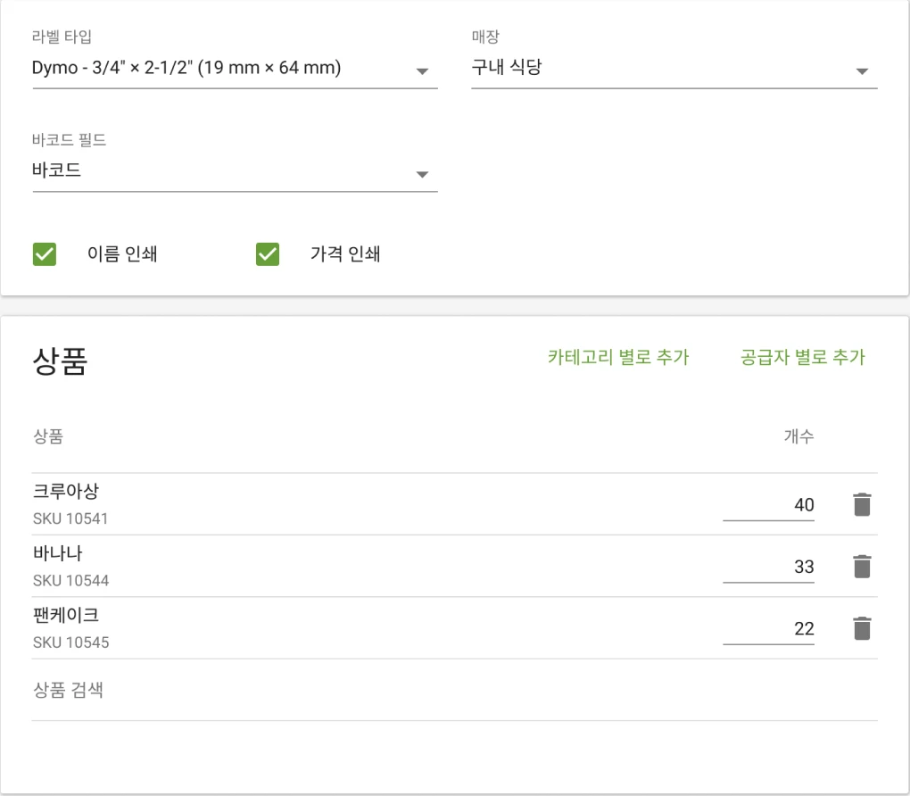
Task: Click the 팬케이크 product name
Action: click(x=66, y=615)
